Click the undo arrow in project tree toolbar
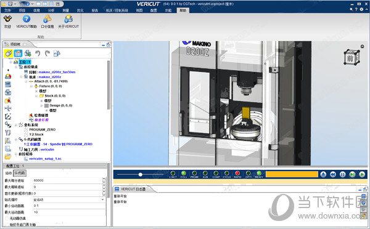370x229 pixels. point(38,53)
